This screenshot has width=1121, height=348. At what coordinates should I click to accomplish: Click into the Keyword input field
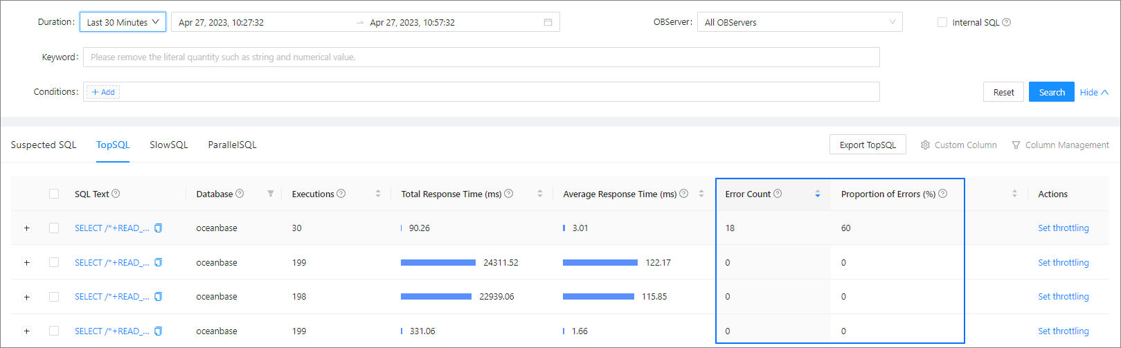coord(481,57)
